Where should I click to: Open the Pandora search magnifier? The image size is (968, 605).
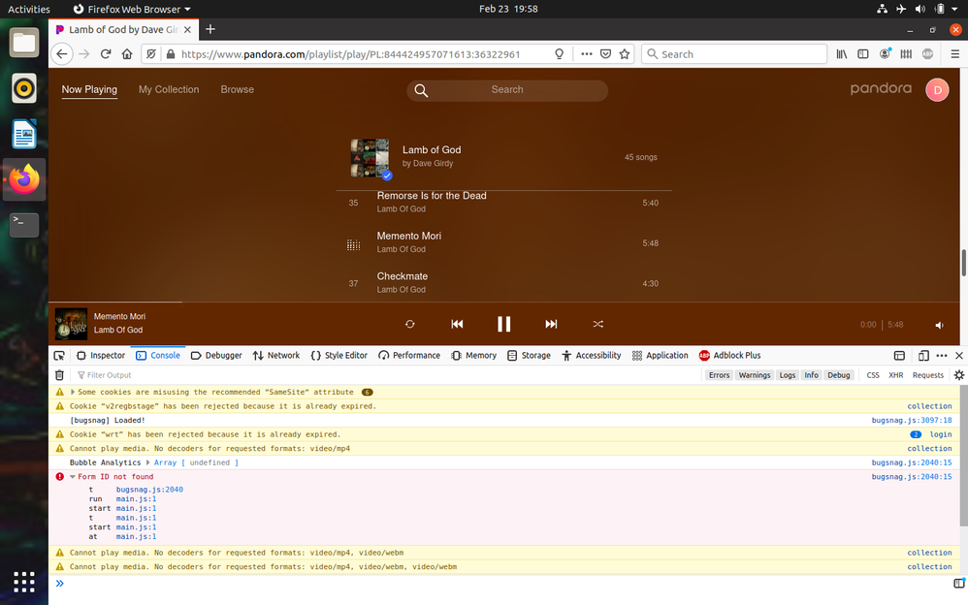click(421, 89)
